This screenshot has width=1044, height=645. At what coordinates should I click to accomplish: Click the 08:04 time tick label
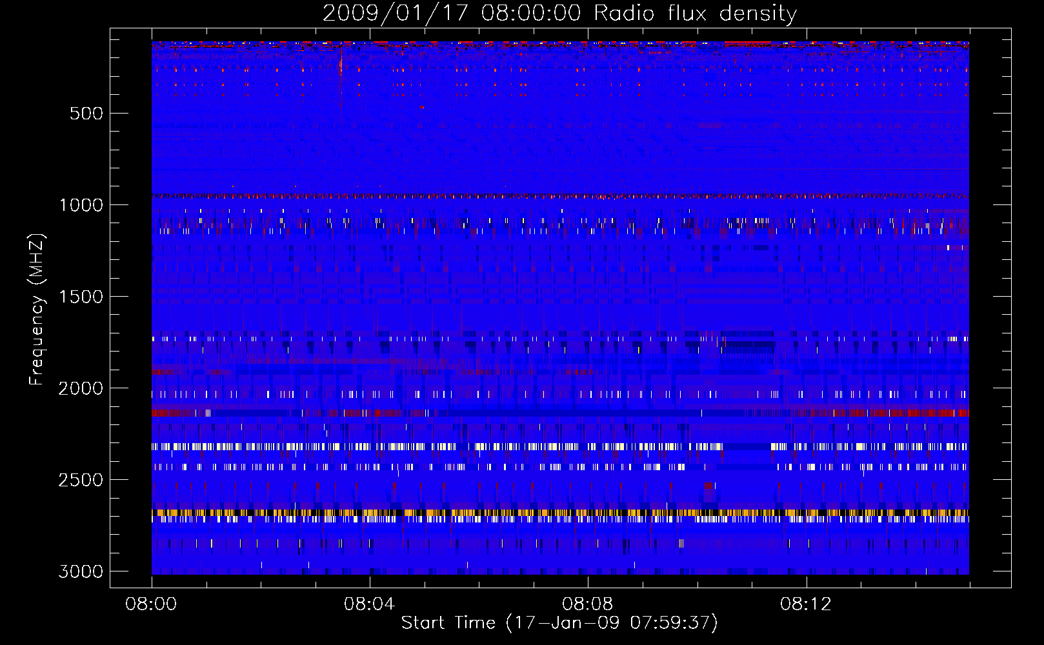[x=369, y=604]
